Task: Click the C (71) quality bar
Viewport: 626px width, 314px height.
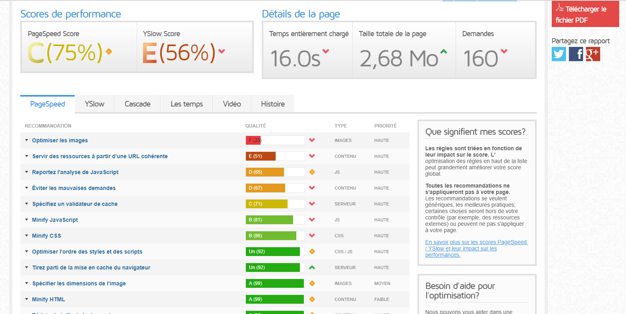Action: coord(275,204)
